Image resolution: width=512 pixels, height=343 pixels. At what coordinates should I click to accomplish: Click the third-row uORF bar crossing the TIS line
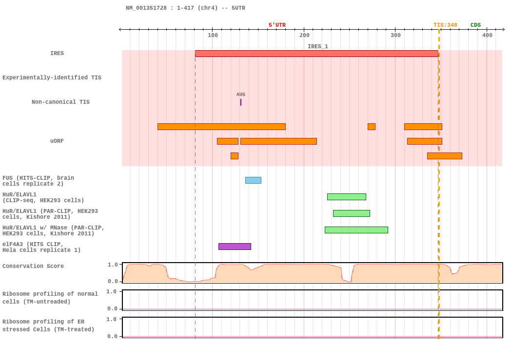click(444, 156)
